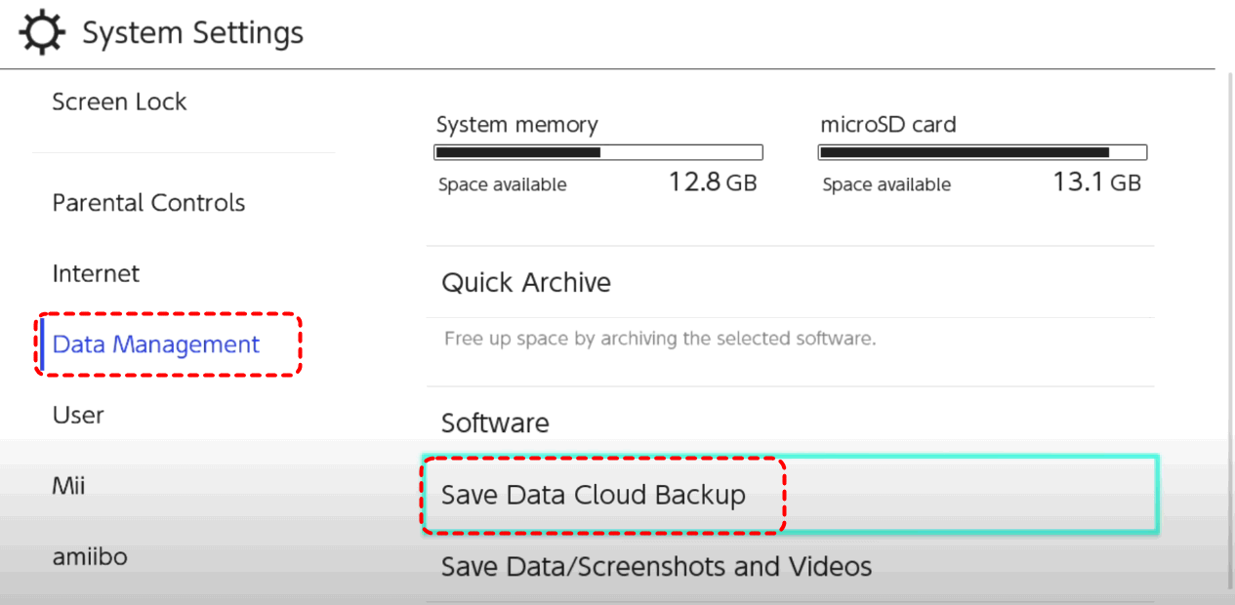Image resolution: width=1235 pixels, height=605 pixels.
Task: Click the microSD card label
Action: (x=888, y=125)
